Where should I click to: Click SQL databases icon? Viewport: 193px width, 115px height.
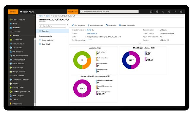(11, 52)
